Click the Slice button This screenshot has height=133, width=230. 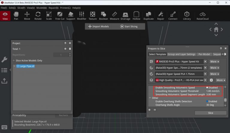(x=211, y=113)
